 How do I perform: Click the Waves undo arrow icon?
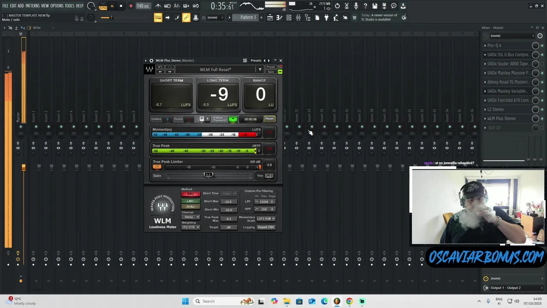coord(160,67)
